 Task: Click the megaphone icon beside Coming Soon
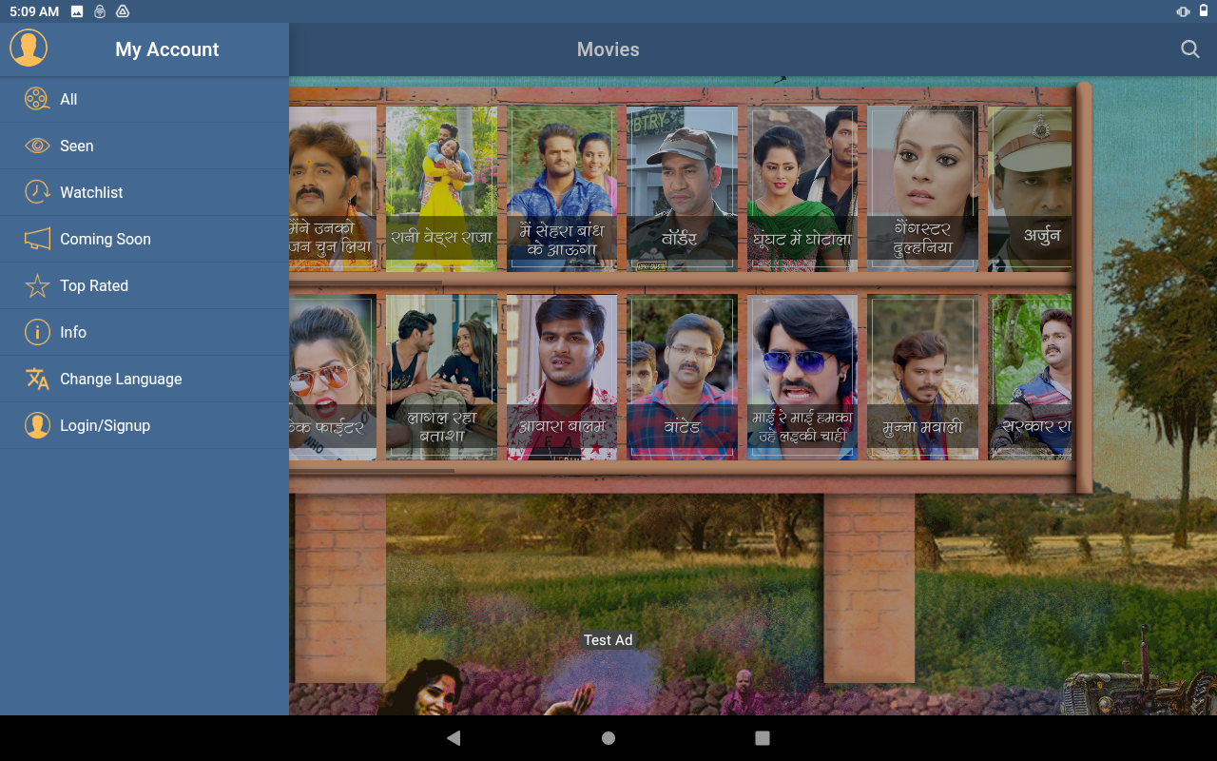(x=37, y=239)
